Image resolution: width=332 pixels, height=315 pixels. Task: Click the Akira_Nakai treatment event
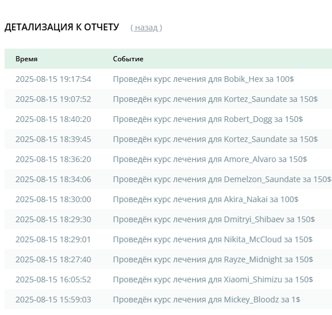[206, 199]
